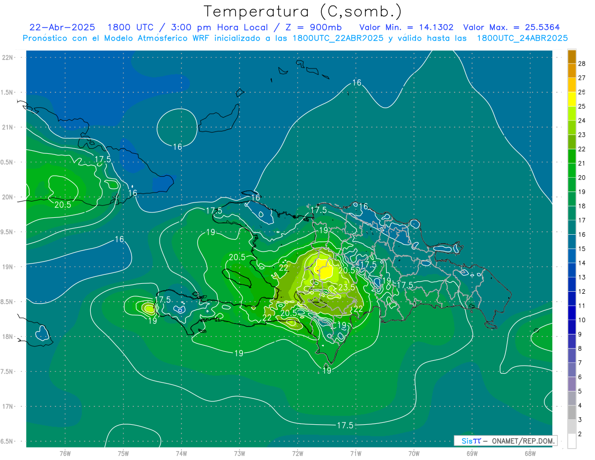Image resolution: width=595 pixels, height=460 pixels.
Task: Click the "Valor Min. = 14.1302" value
Action: [x=406, y=27]
